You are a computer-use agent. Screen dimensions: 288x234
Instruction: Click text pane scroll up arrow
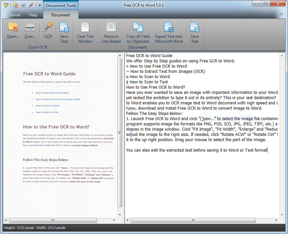(282, 55)
